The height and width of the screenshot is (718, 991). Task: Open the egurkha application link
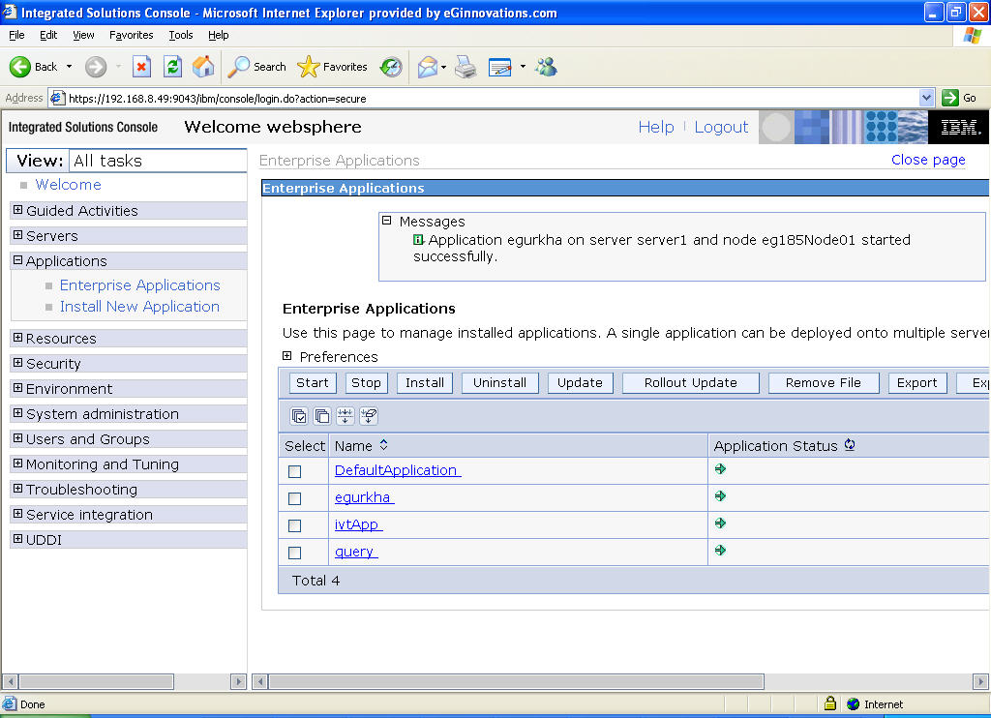[x=364, y=497]
